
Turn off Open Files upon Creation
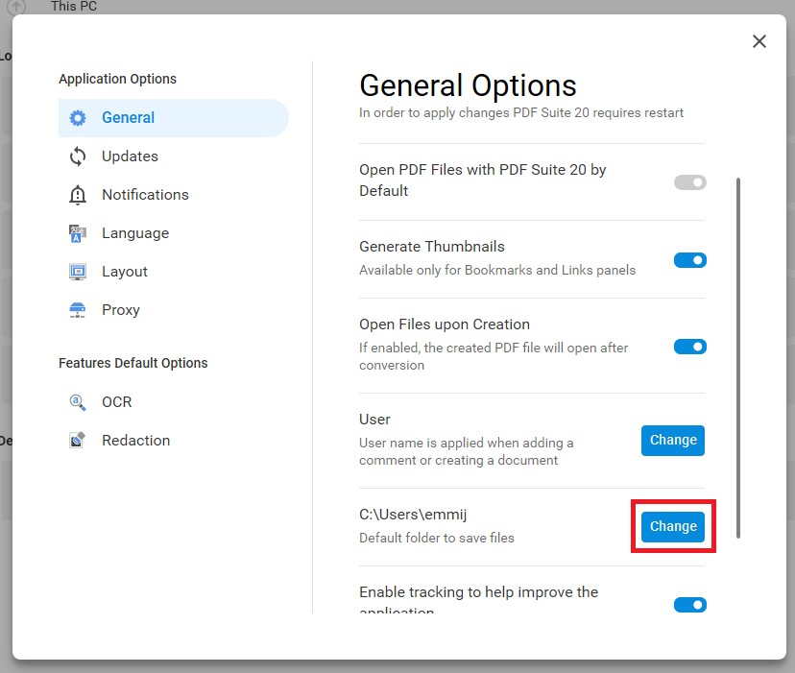point(689,347)
